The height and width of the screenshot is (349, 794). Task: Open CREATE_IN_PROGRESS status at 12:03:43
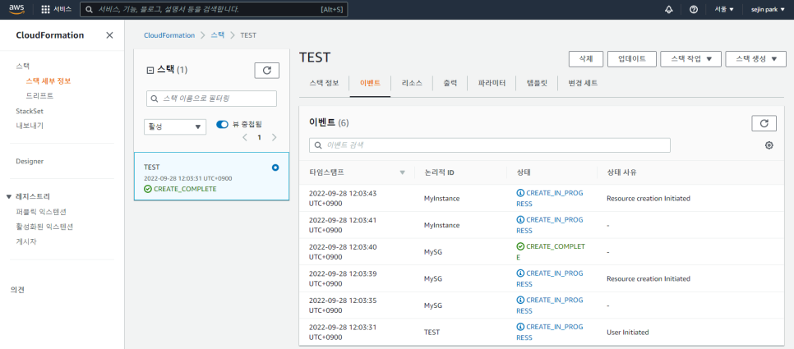[550, 198]
